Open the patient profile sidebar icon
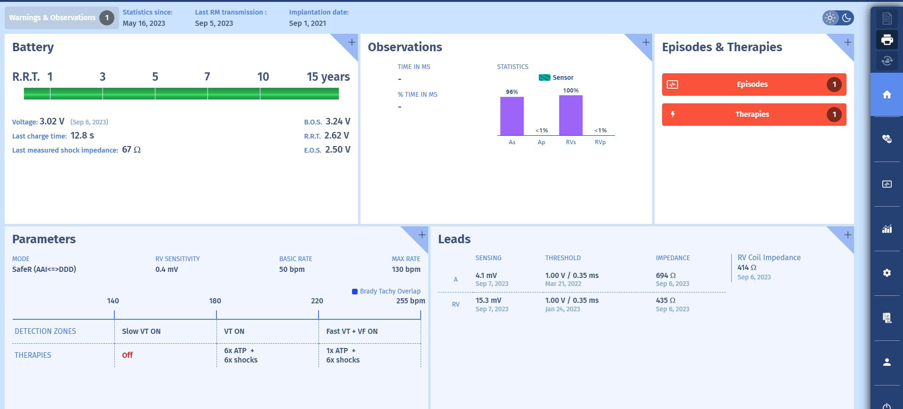The image size is (903, 409). [x=887, y=362]
